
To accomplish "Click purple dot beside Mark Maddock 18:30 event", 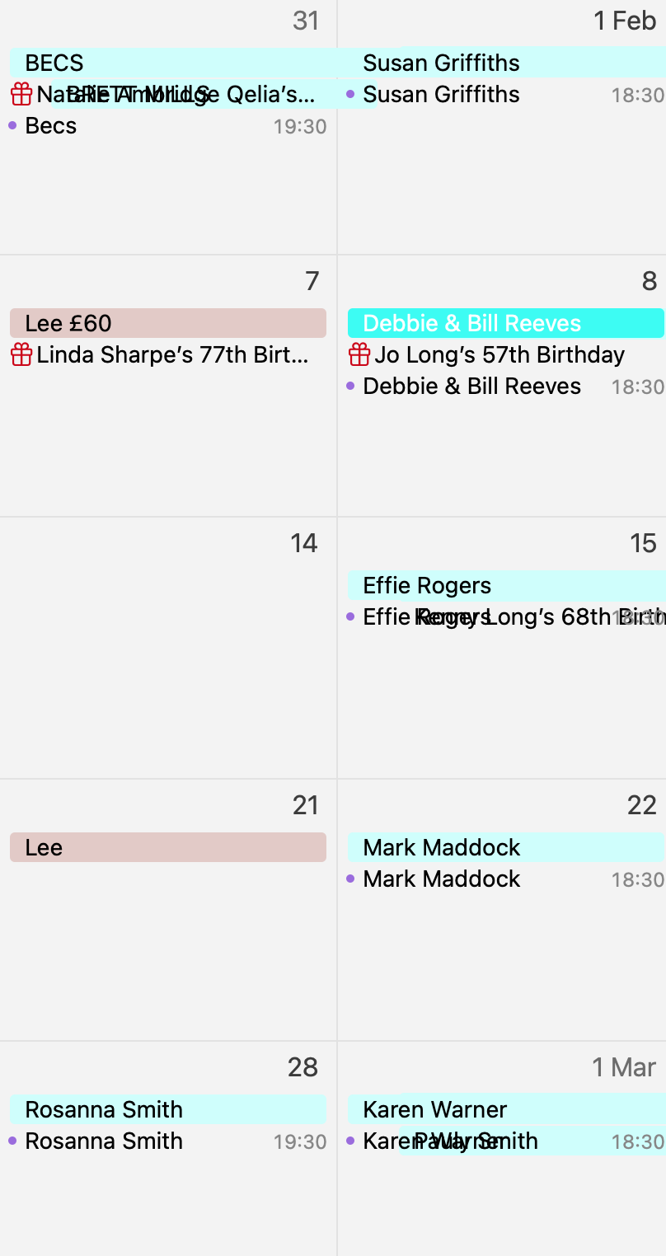I will 350,879.
